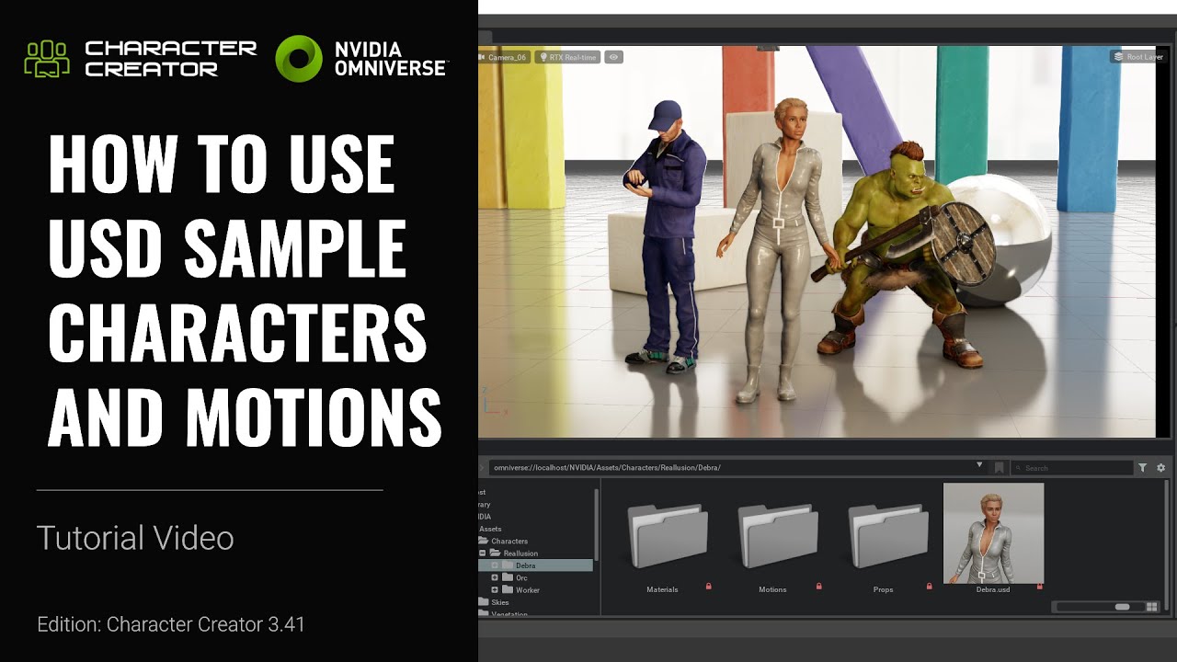Select the Debra.usd thumbnail

[994, 532]
